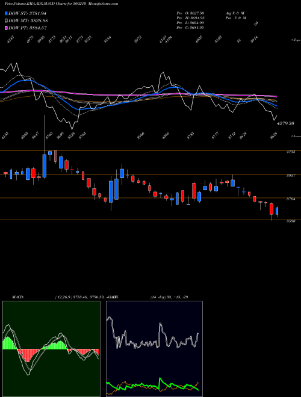Select the DOW ST legend label
The width and height of the screenshot is (301, 397).
(x=27, y=13)
